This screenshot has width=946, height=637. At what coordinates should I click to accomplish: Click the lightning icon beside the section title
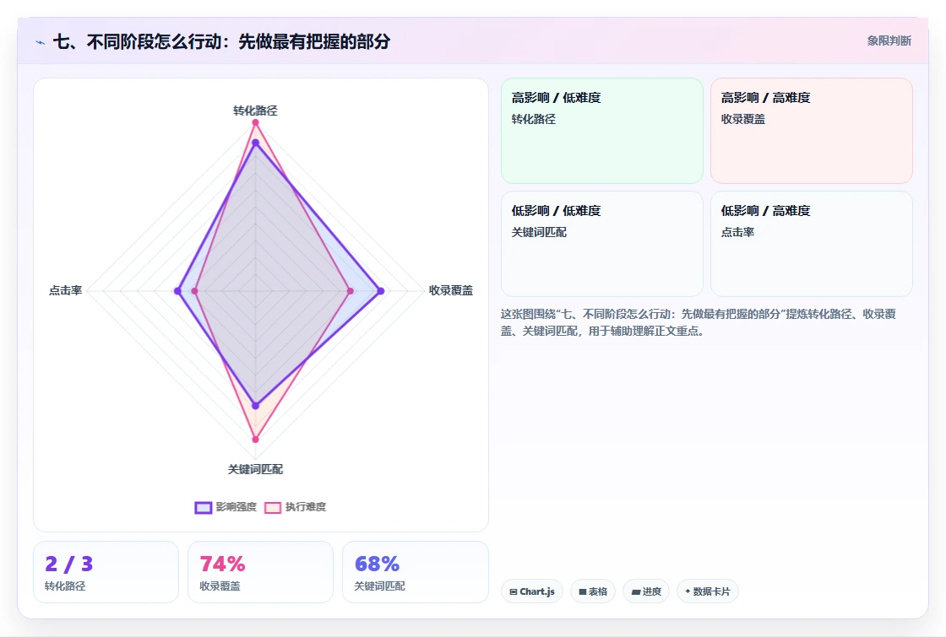point(41,42)
